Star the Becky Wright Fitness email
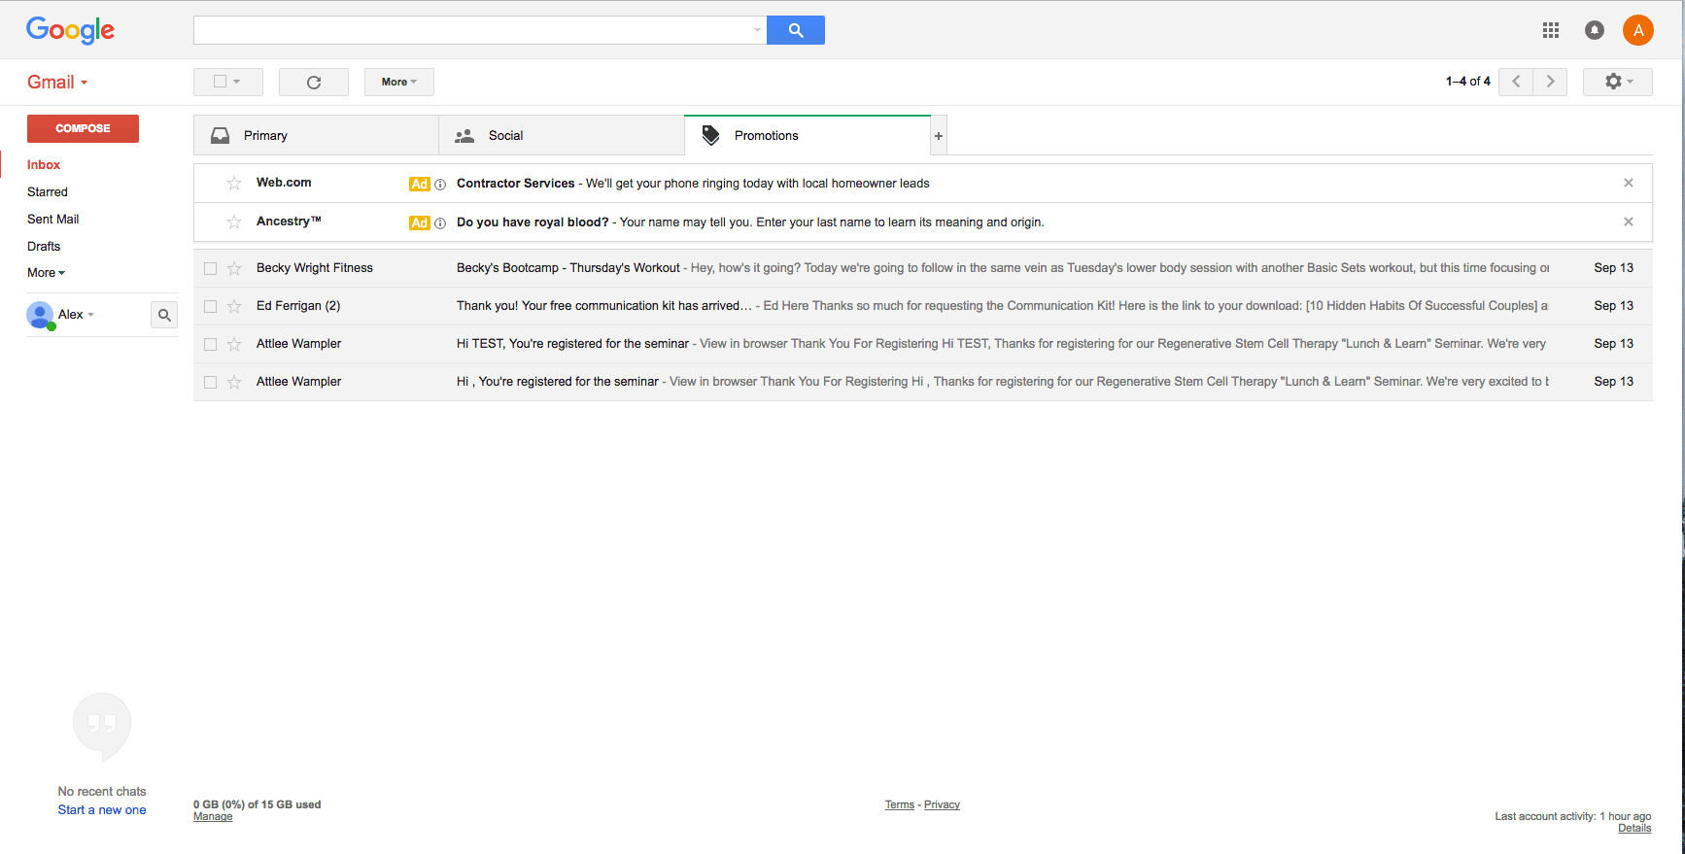Viewport: 1685px width, 854px height. [234, 268]
